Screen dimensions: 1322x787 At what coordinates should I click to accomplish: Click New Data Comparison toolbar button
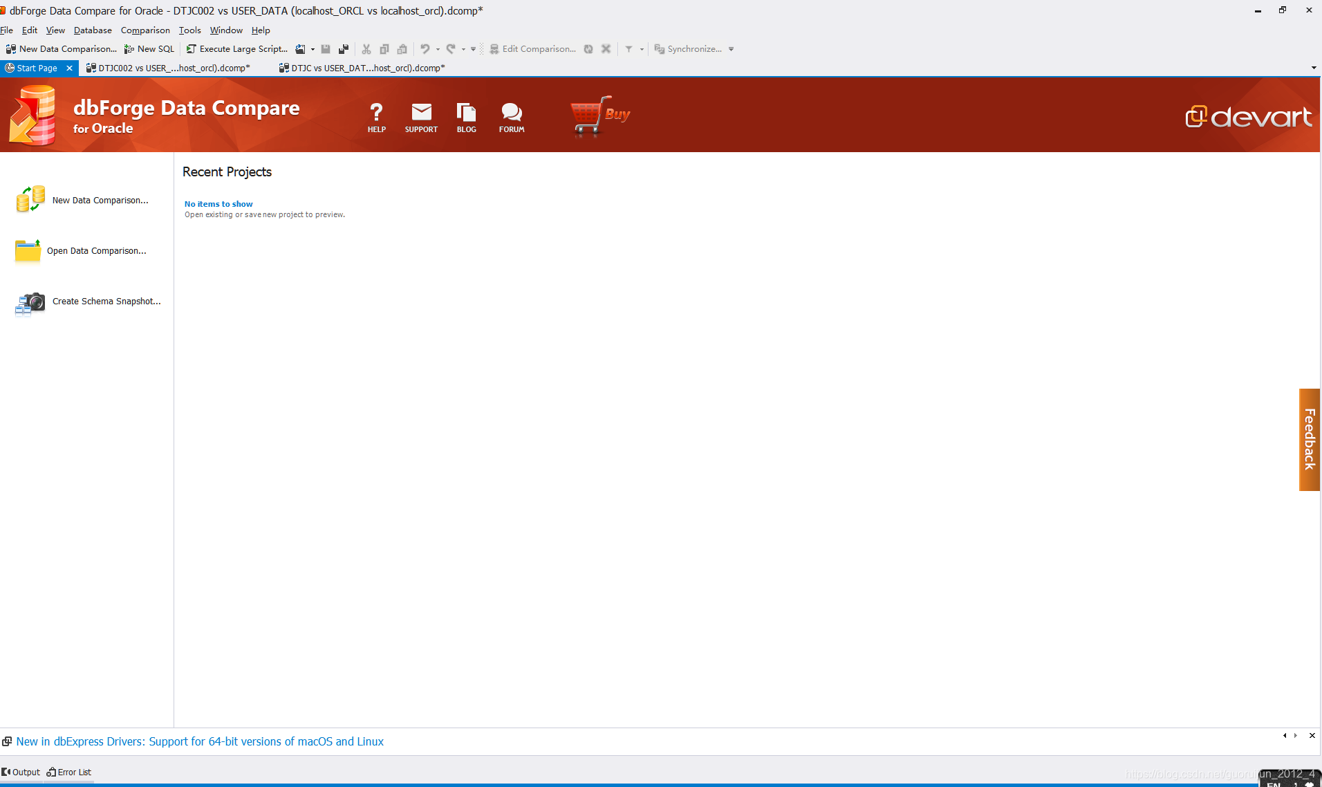61,49
